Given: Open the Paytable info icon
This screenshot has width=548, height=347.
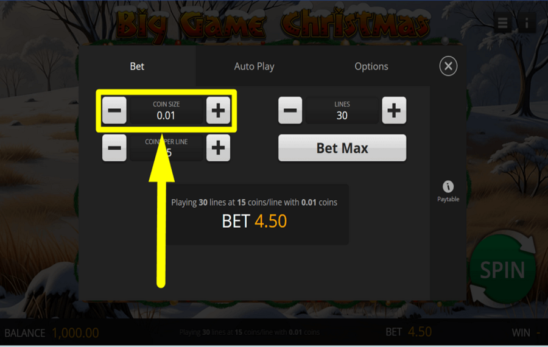Looking at the screenshot, I should (x=448, y=192).
